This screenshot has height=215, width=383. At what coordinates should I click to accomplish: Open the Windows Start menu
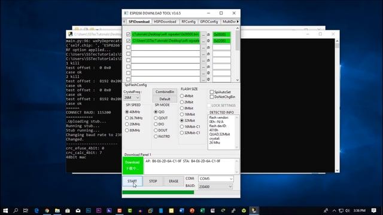click(x=5, y=210)
